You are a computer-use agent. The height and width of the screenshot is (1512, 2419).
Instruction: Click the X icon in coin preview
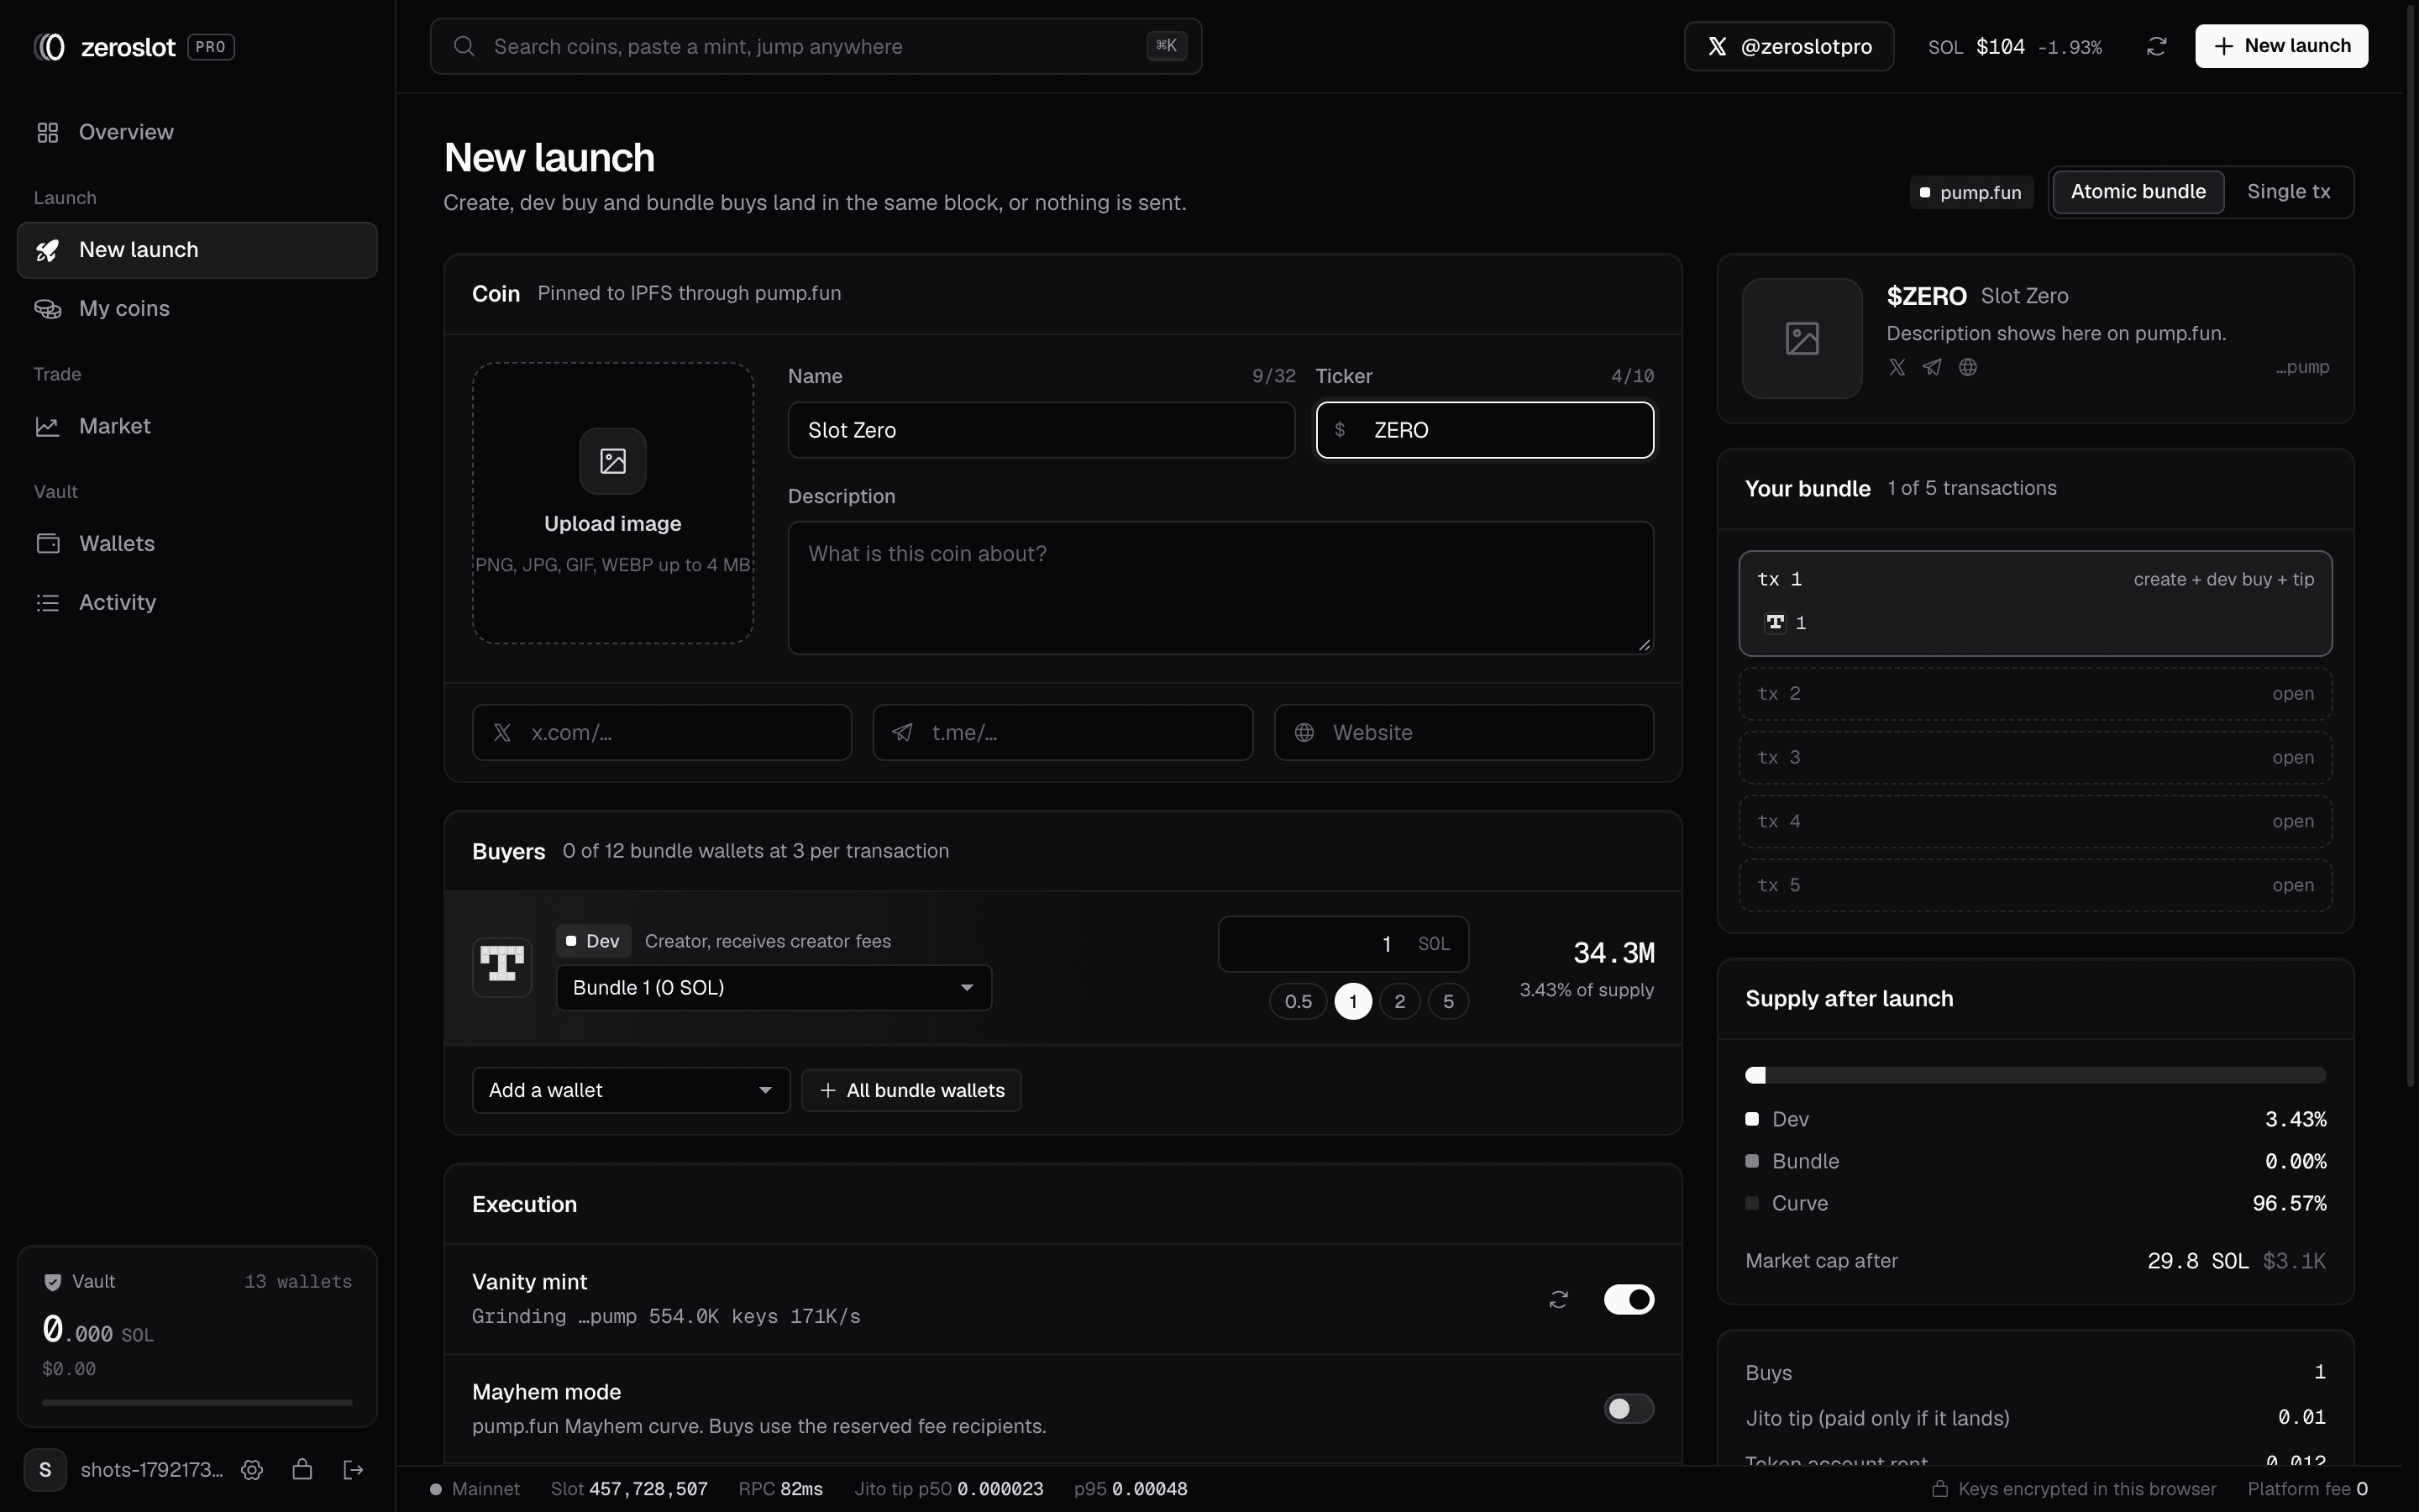tap(1897, 367)
